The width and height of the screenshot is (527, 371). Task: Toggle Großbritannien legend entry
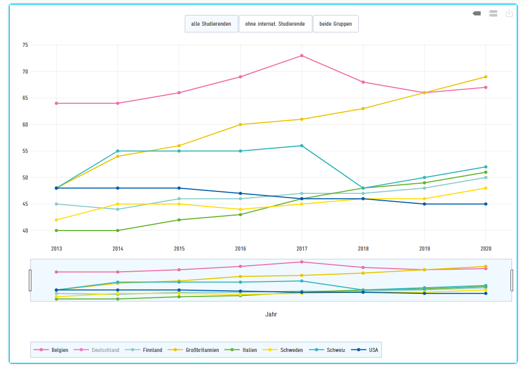coord(196,350)
